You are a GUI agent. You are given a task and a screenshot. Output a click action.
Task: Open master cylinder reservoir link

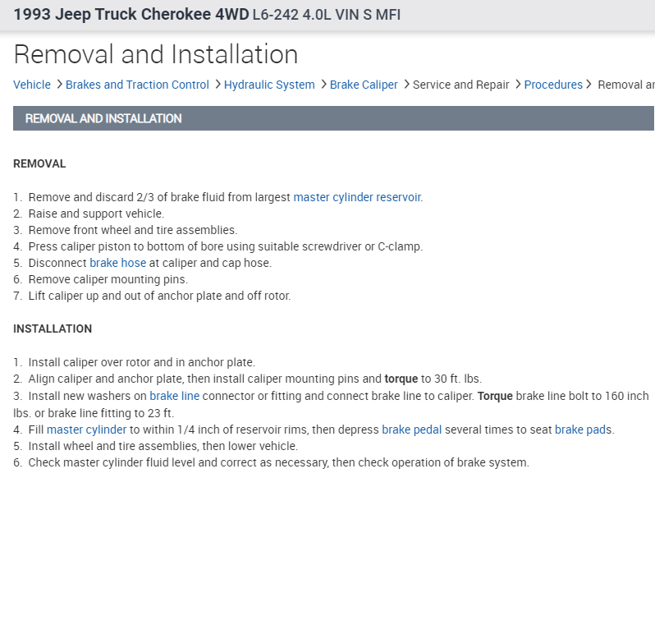(x=357, y=197)
